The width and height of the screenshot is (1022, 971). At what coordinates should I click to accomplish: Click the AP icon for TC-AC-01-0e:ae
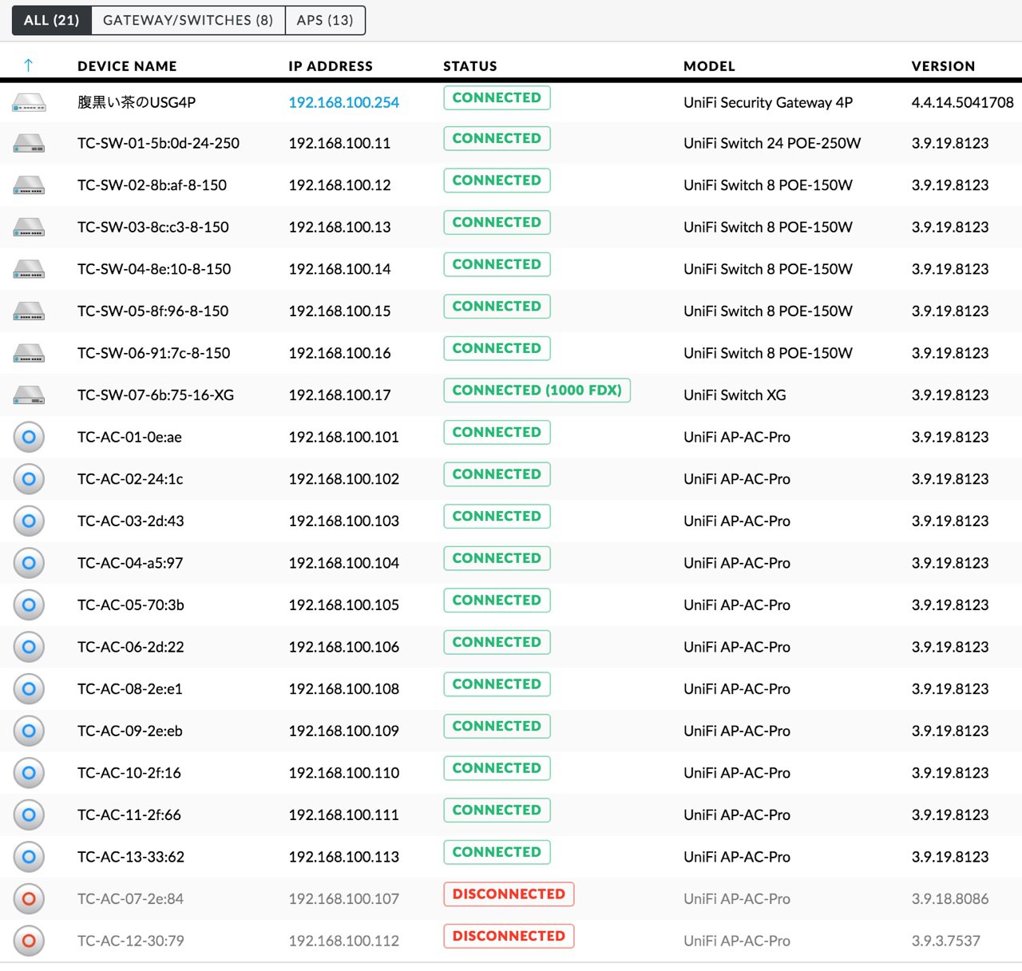pos(29,437)
